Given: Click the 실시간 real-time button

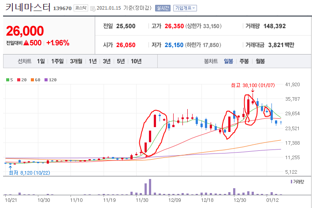Looking at the screenshot, I should pyautogui.click(x=163, y=8).
